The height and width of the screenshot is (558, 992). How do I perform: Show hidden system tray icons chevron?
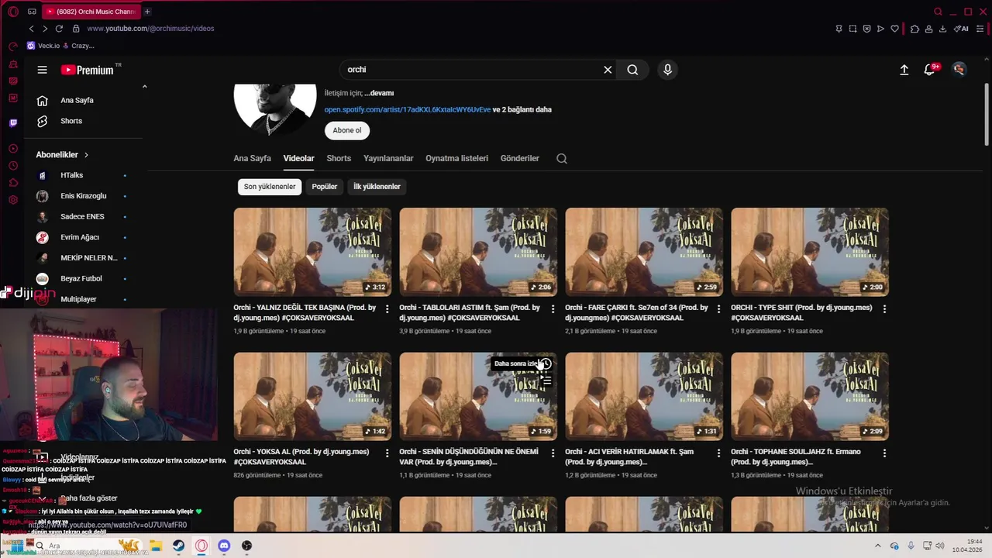(x=877, y=546)
